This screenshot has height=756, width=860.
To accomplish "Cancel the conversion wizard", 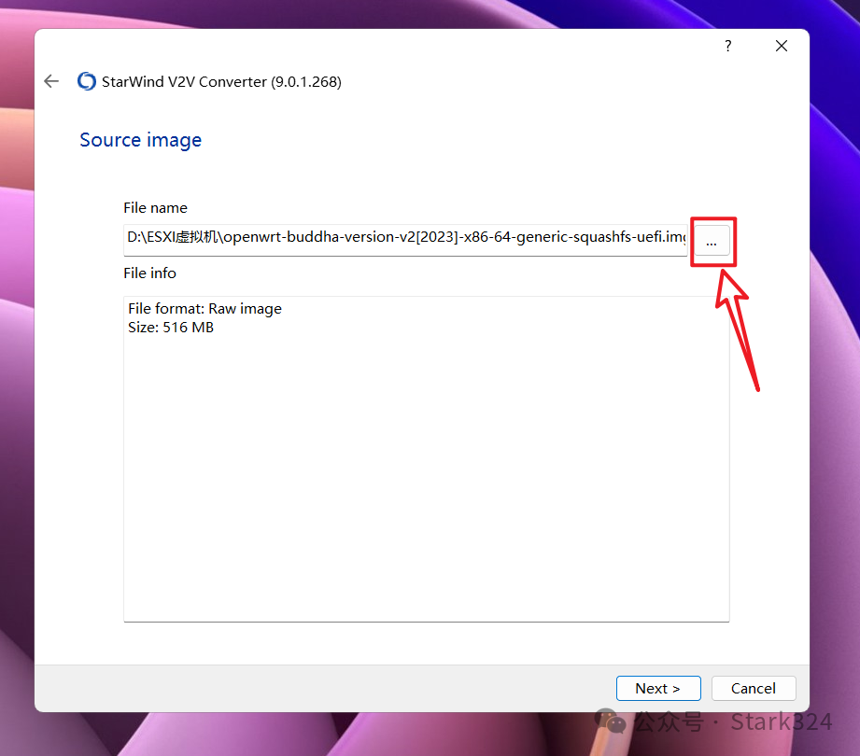I will point(754,688).
